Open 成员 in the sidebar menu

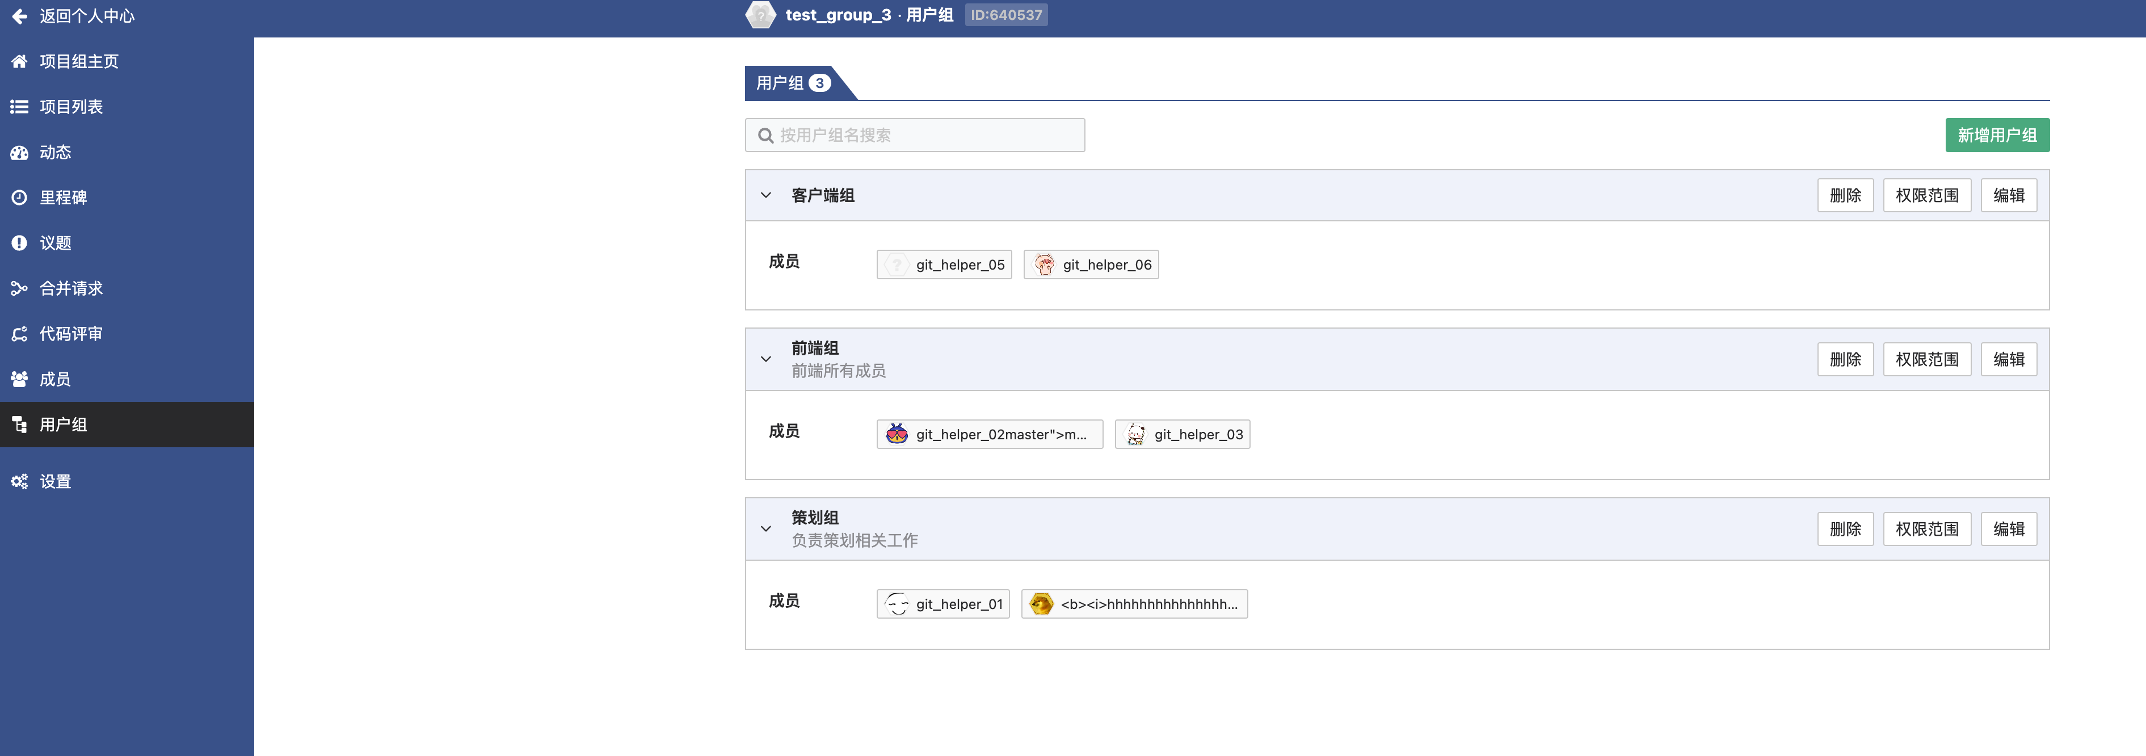coord(55,379)
